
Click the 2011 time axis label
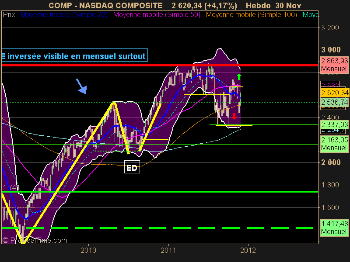(168, 250)
